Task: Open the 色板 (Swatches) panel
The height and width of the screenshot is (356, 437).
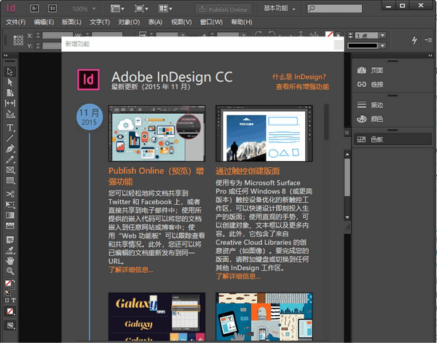Action: [x=393, y=139]
